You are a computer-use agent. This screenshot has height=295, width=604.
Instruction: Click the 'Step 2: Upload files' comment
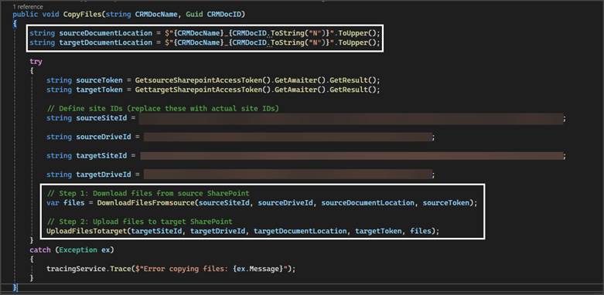[x=139, y=222]
